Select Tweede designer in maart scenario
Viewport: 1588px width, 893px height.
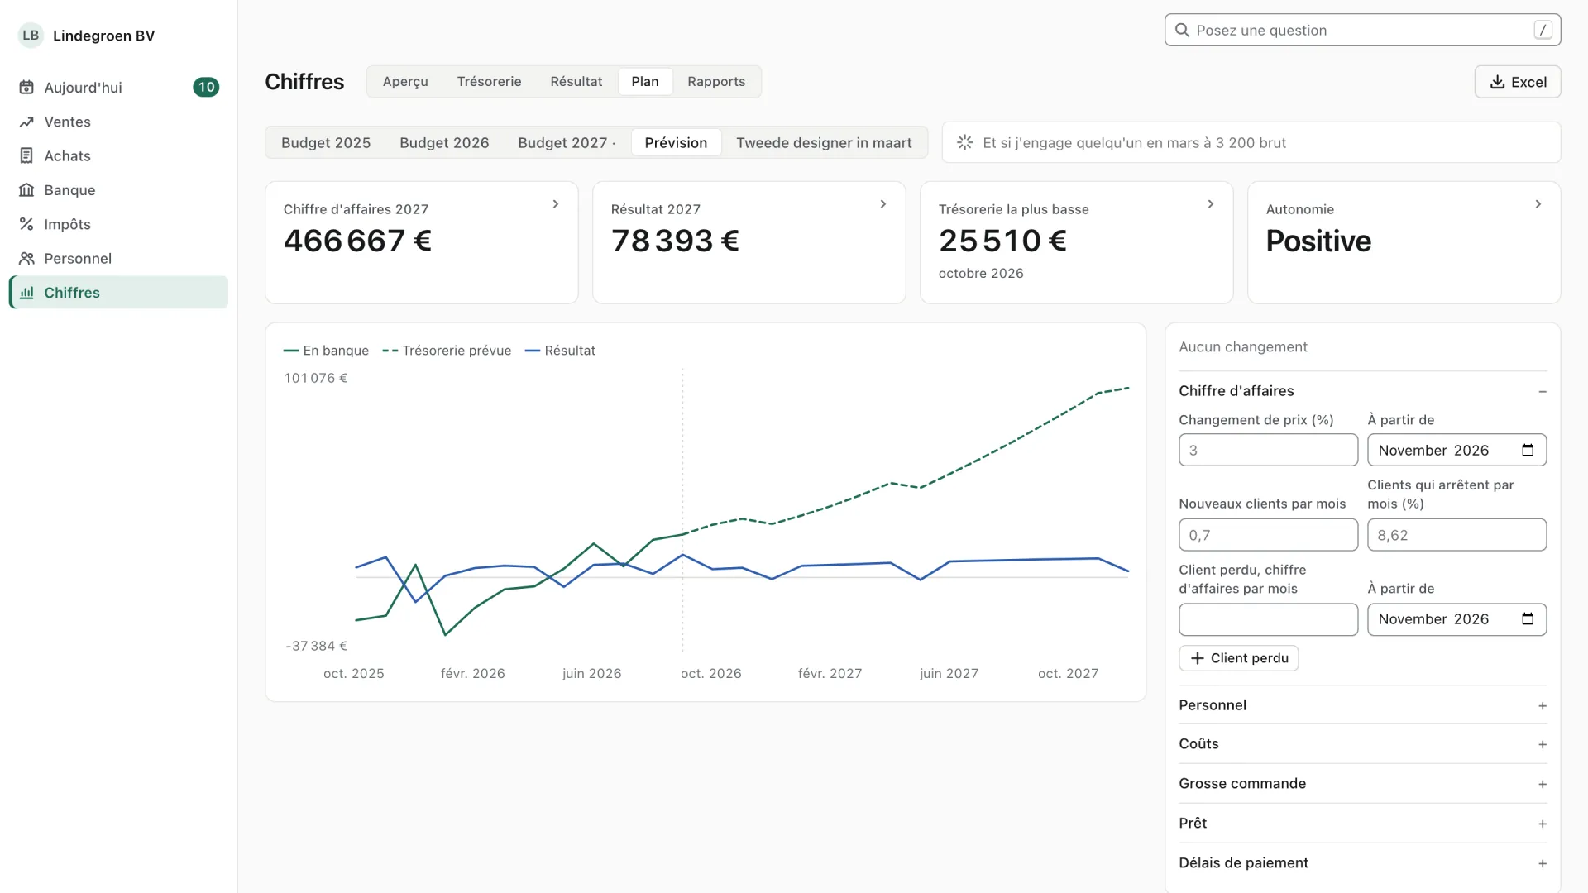824,142
